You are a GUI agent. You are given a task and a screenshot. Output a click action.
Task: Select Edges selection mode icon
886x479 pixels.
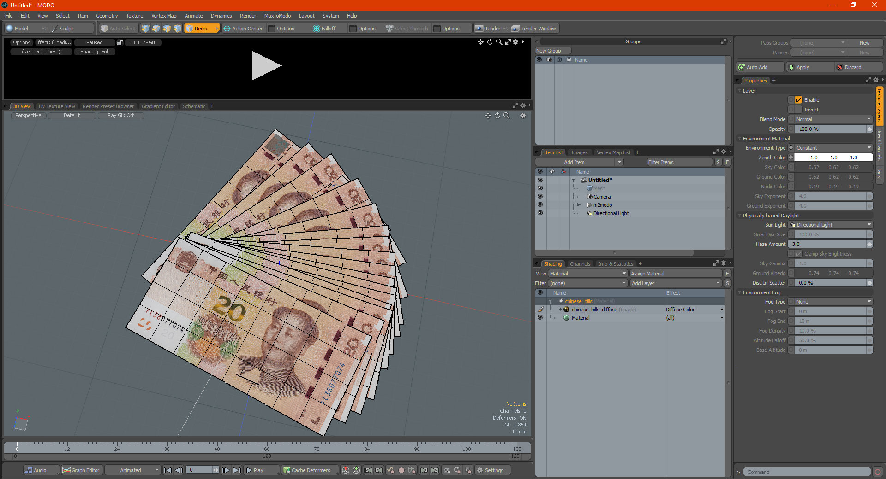pos(156,29)
